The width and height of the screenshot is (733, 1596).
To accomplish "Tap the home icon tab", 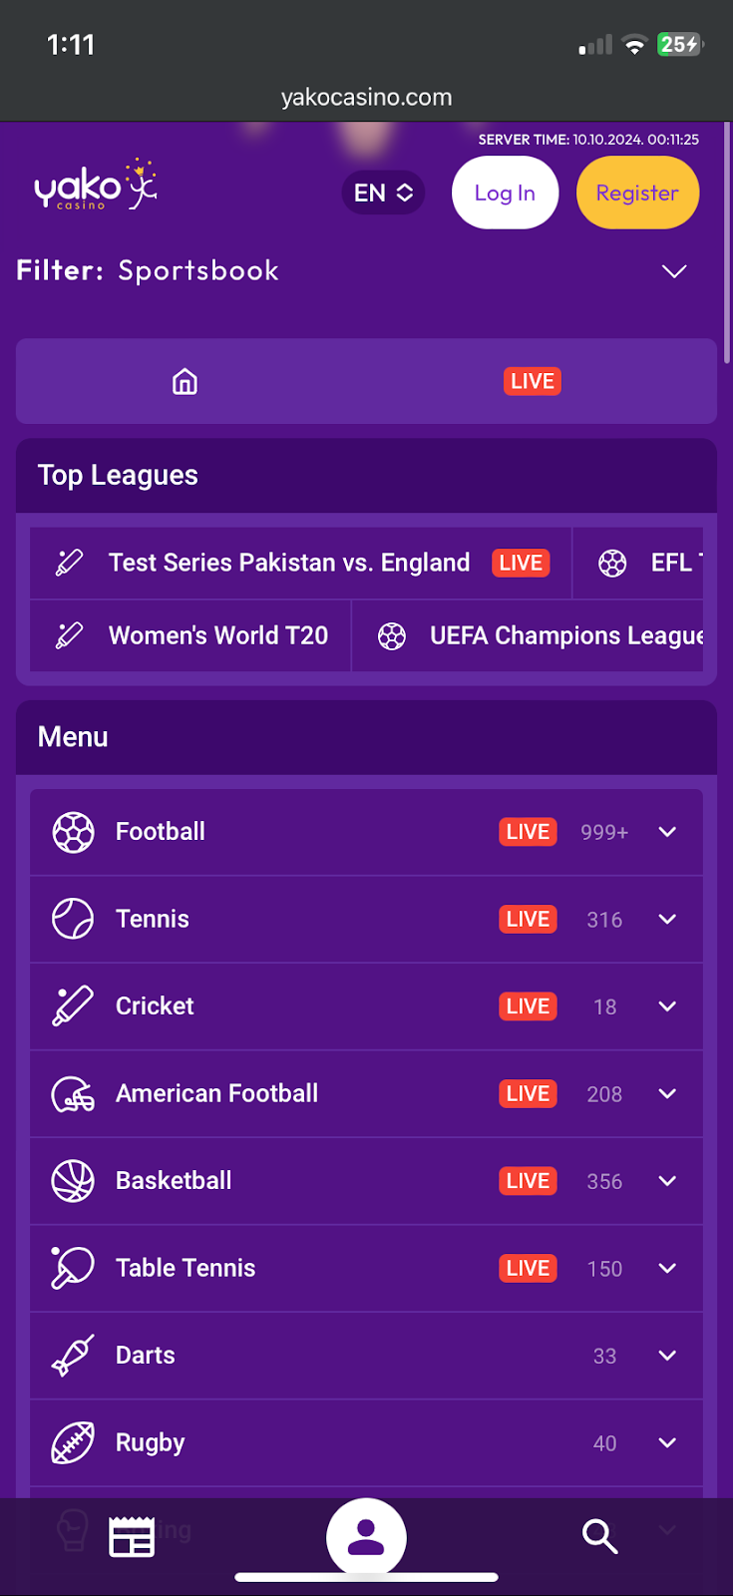I will 184,382.
